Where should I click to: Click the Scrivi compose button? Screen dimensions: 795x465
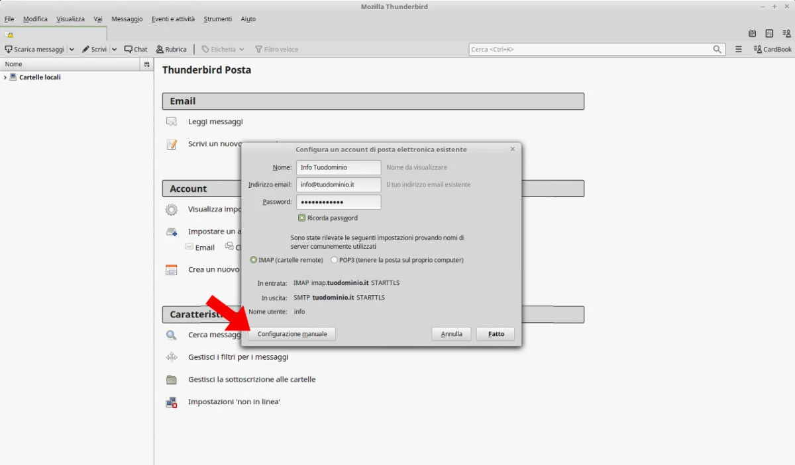tap(94, 50)
